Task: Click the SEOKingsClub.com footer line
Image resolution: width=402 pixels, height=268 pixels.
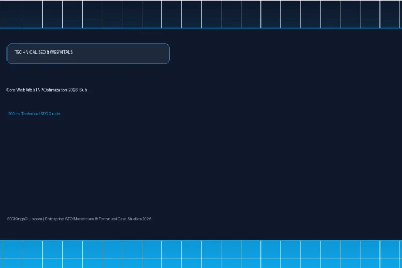Action: click(x=79, y=219)
